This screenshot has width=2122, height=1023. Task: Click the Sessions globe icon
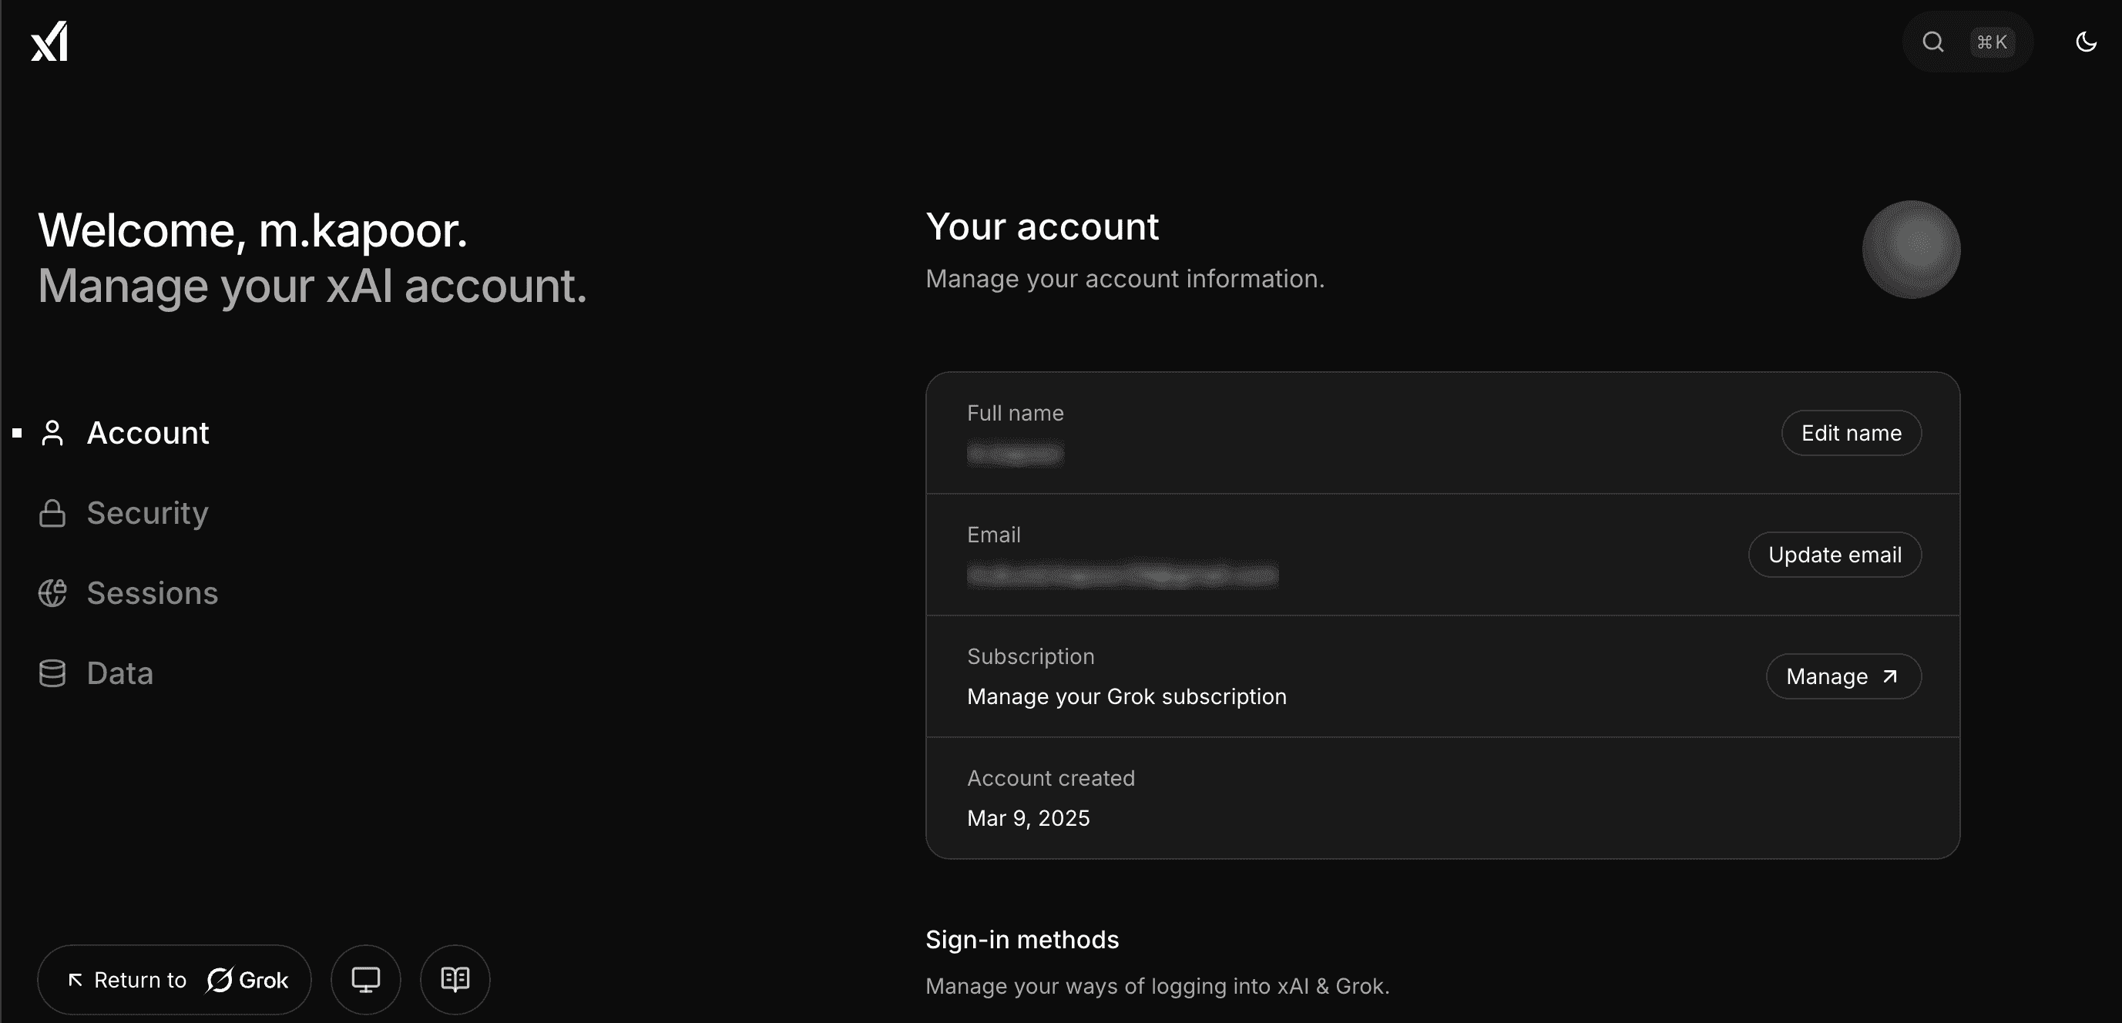tap(52, 593)
